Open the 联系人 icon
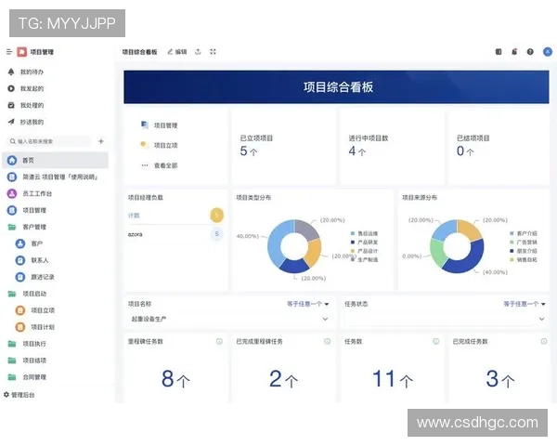The width and height of the screenshot is (557, 446). [20, 260]
